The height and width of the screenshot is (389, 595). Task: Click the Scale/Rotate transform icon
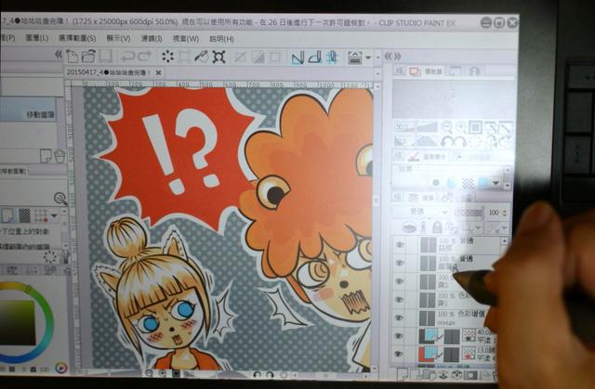[x=218, y=58]
